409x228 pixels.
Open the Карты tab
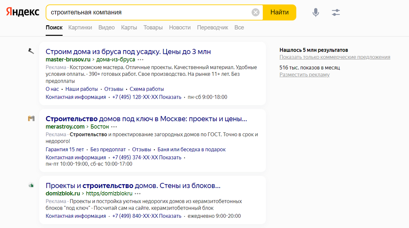129,28
